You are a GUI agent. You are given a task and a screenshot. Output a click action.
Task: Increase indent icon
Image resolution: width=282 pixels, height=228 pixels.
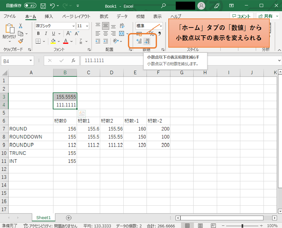[106, 41]
